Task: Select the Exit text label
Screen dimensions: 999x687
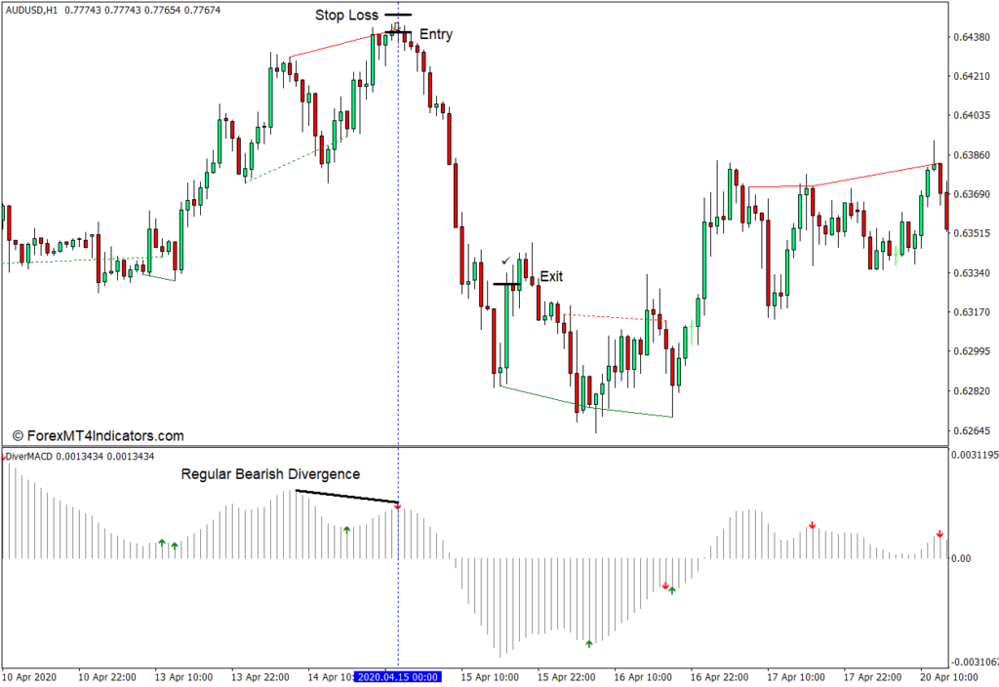Action: [x=551, y=277]
